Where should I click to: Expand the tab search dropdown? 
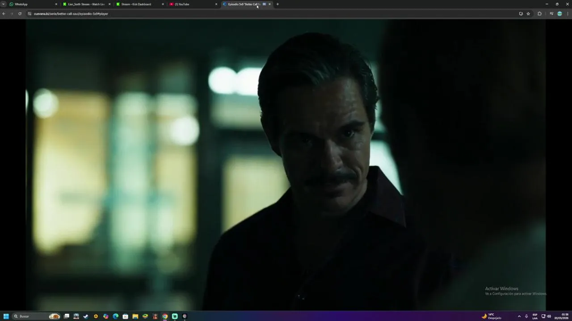(3, 4)
